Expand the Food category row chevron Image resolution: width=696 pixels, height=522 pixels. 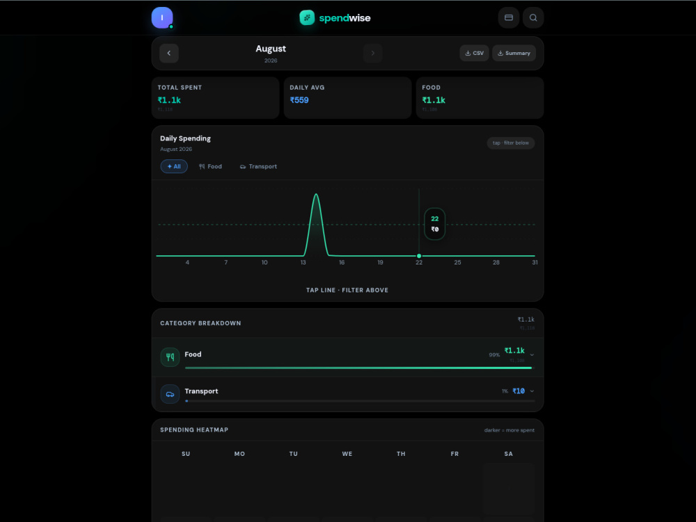pyautogui.click(x=532, y=355)
